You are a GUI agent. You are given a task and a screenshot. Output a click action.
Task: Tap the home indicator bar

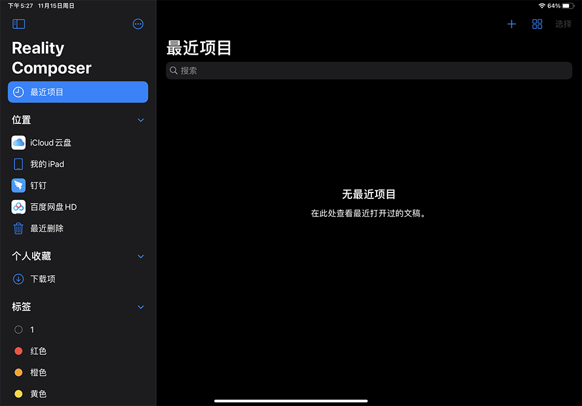291,401
